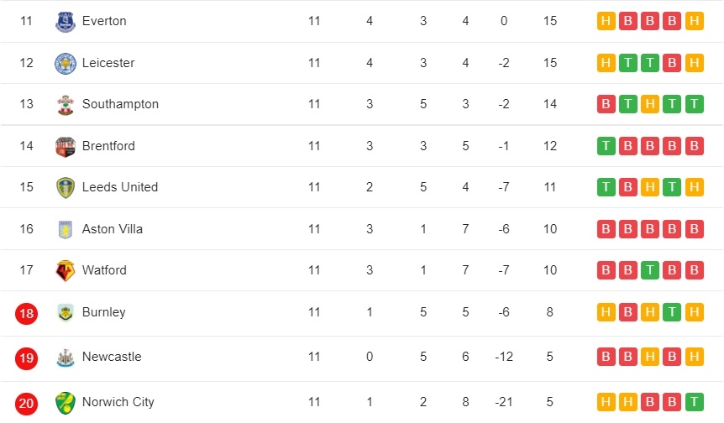Click the Burnley club crest
The width and height of the screenshot is (724, 423).
(66, 313)
